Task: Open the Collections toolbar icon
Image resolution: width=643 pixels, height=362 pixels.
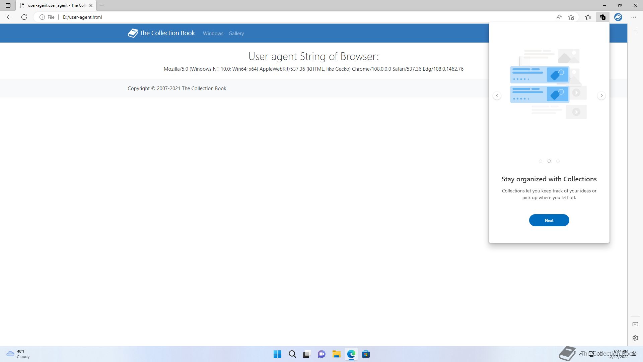Action: click(603, 17)
